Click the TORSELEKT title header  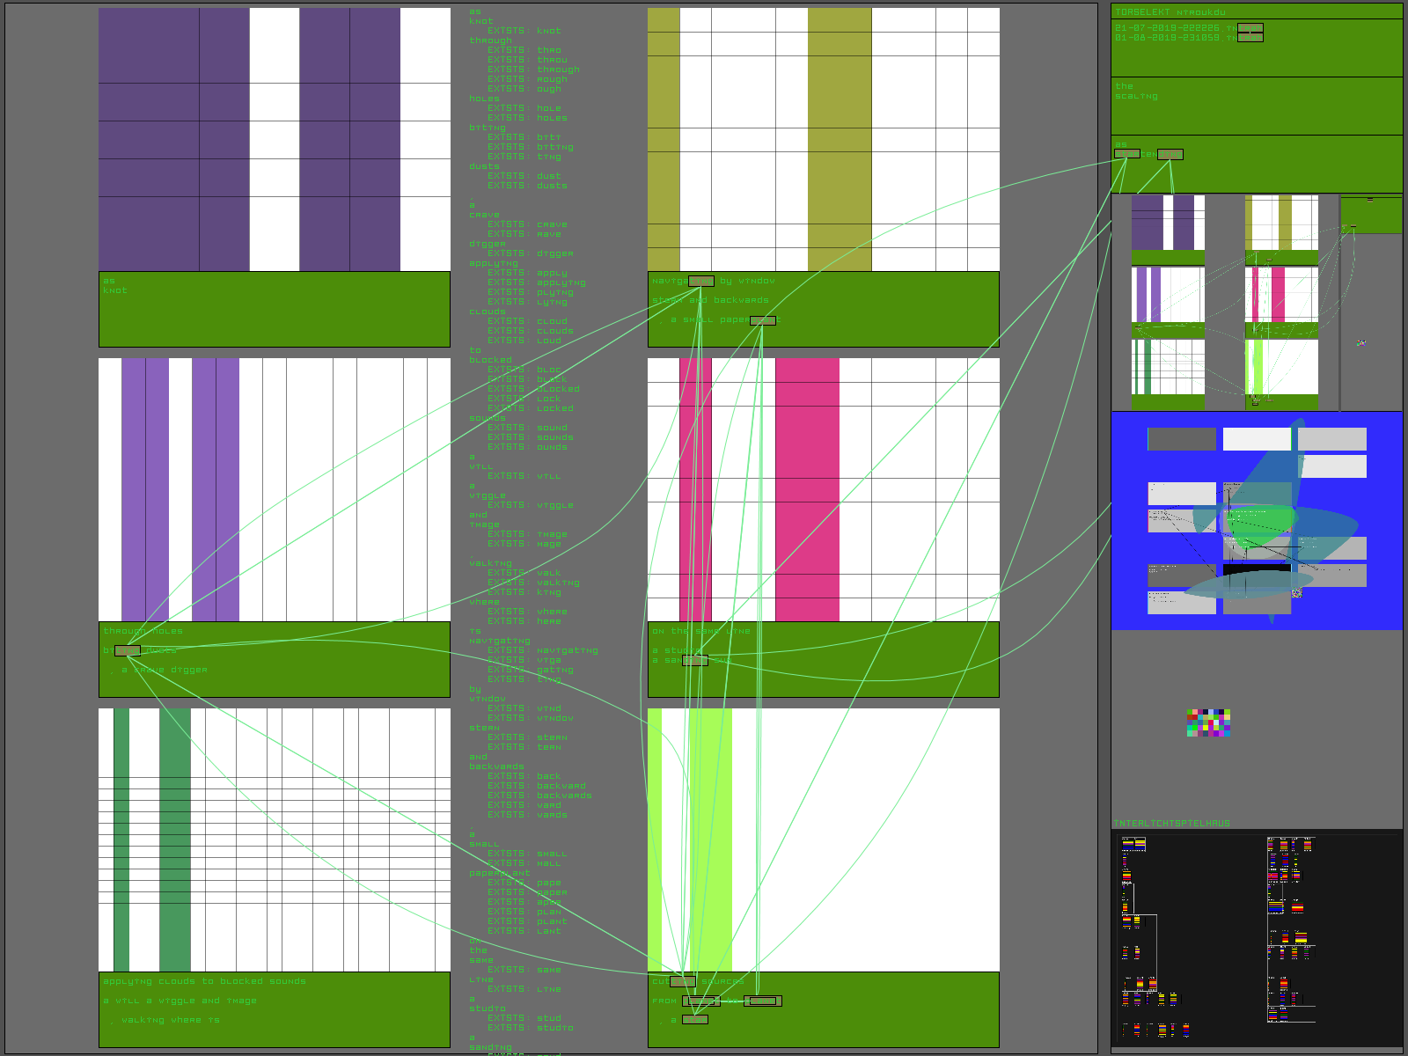point(1145,12)
